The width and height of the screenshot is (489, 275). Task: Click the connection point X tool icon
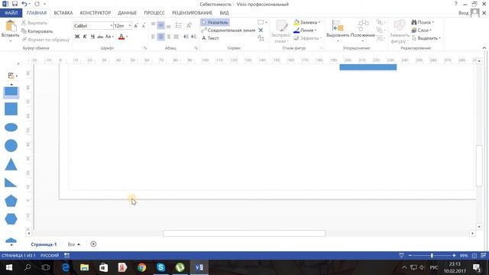pyautogui.click(x=261, y=31)
